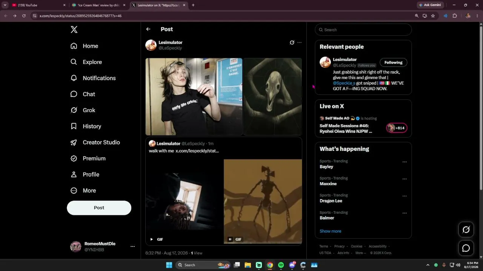Open the Privacy footer link
Screen dimensions: 483x271
tap(340, 247)
